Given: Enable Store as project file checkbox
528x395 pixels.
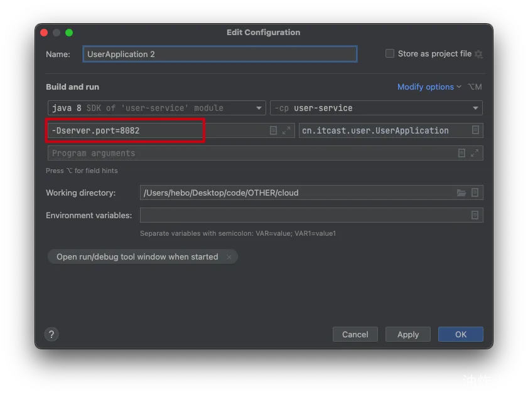Looking at the screenshot, I should coord(390,53).
